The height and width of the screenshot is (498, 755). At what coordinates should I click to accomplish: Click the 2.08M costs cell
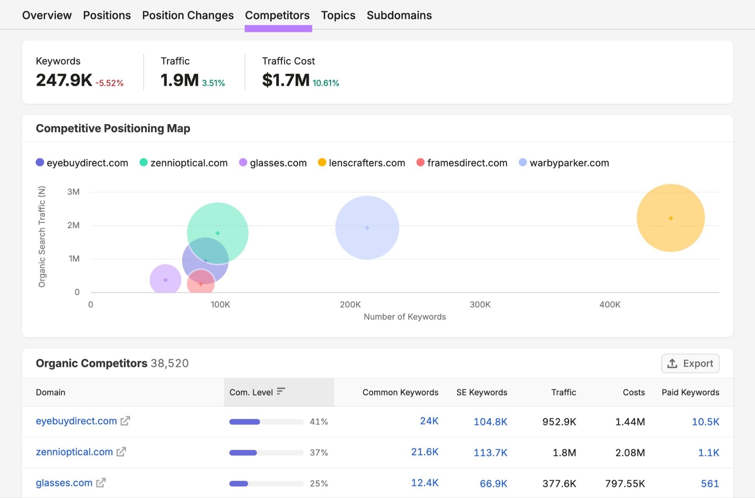[x=630, y=453]
